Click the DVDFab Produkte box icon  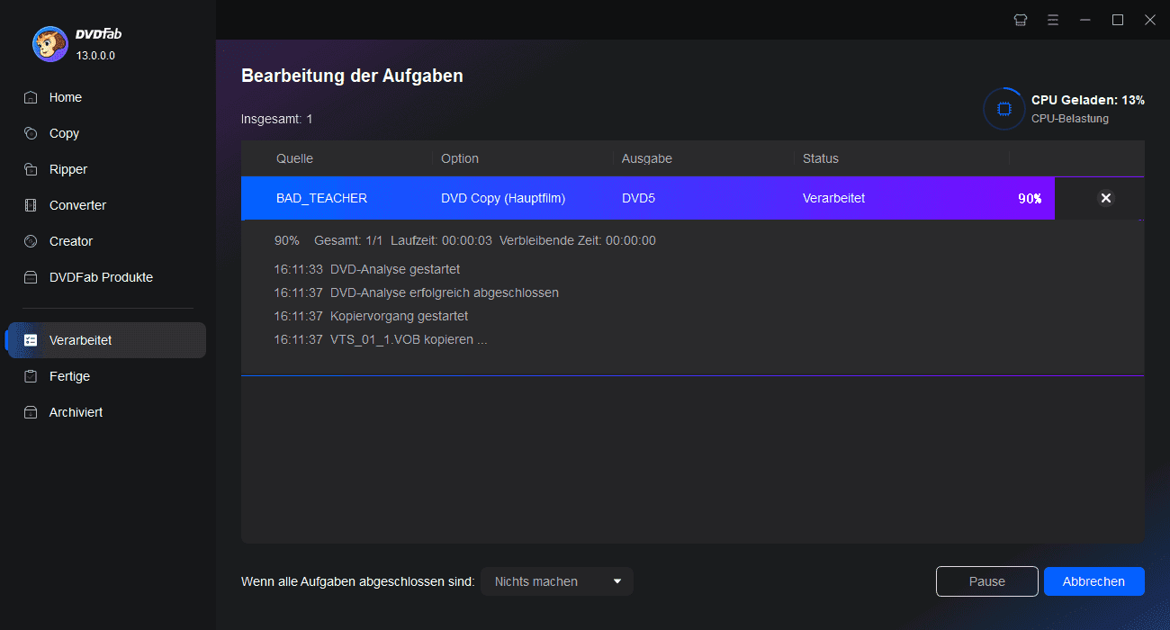pos(31,277)
